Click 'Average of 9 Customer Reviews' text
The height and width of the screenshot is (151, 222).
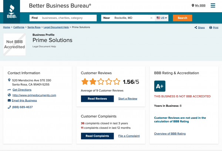point(102,90)
